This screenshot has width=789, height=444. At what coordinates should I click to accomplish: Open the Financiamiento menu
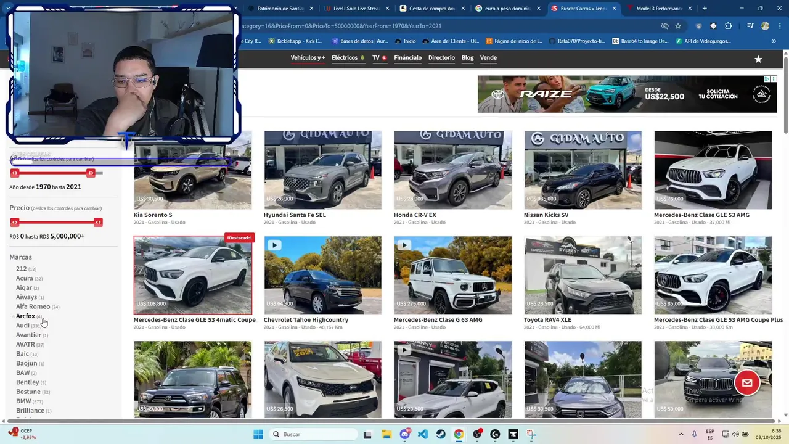point(407,58)
